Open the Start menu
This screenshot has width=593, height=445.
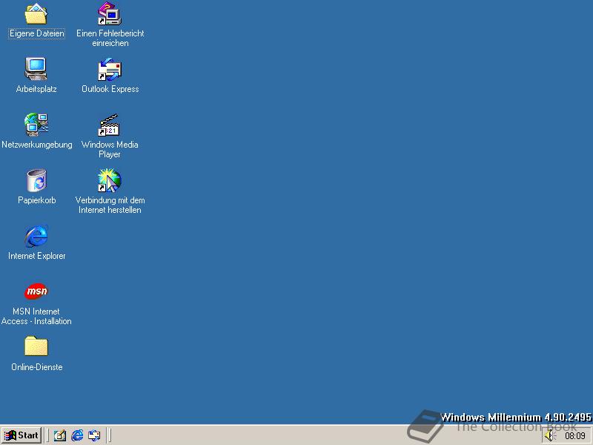pyautogui.click(x=21, y=435)
